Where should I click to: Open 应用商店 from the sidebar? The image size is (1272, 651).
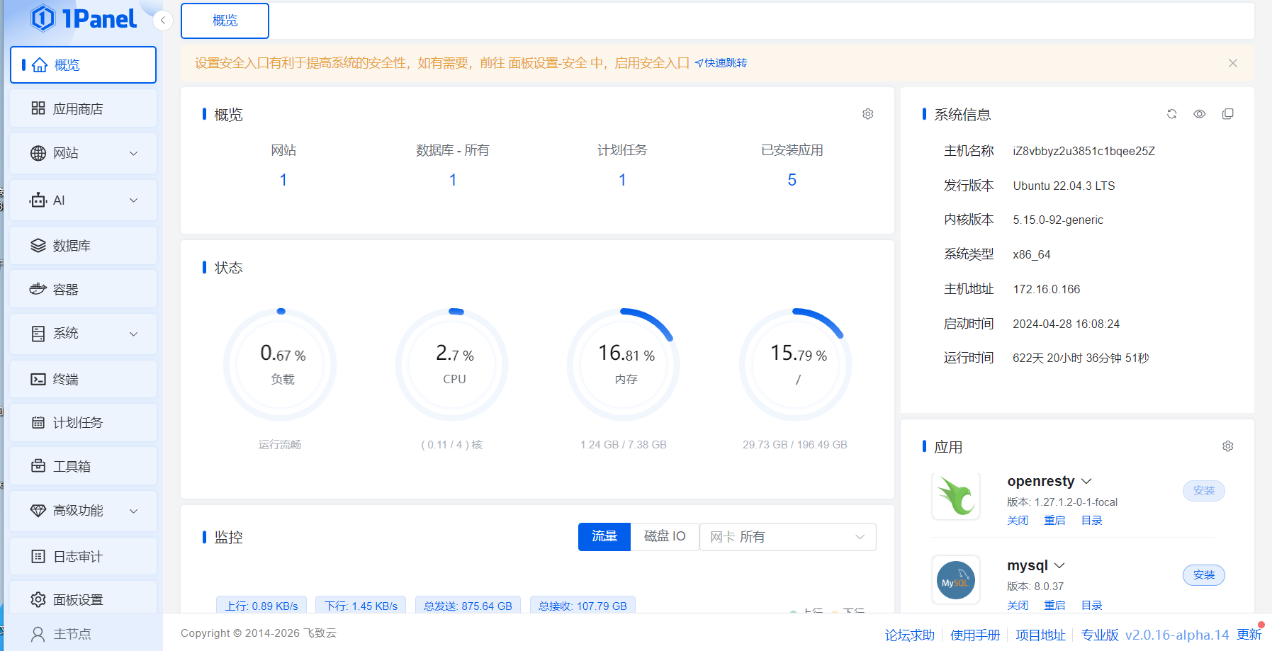(x=78, y=109)
